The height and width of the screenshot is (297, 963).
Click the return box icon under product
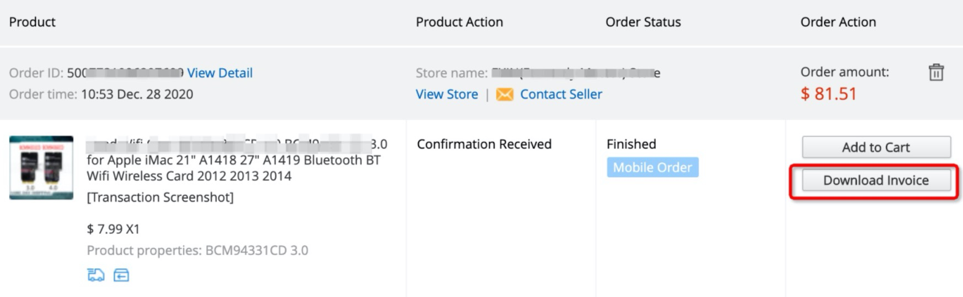121,275
